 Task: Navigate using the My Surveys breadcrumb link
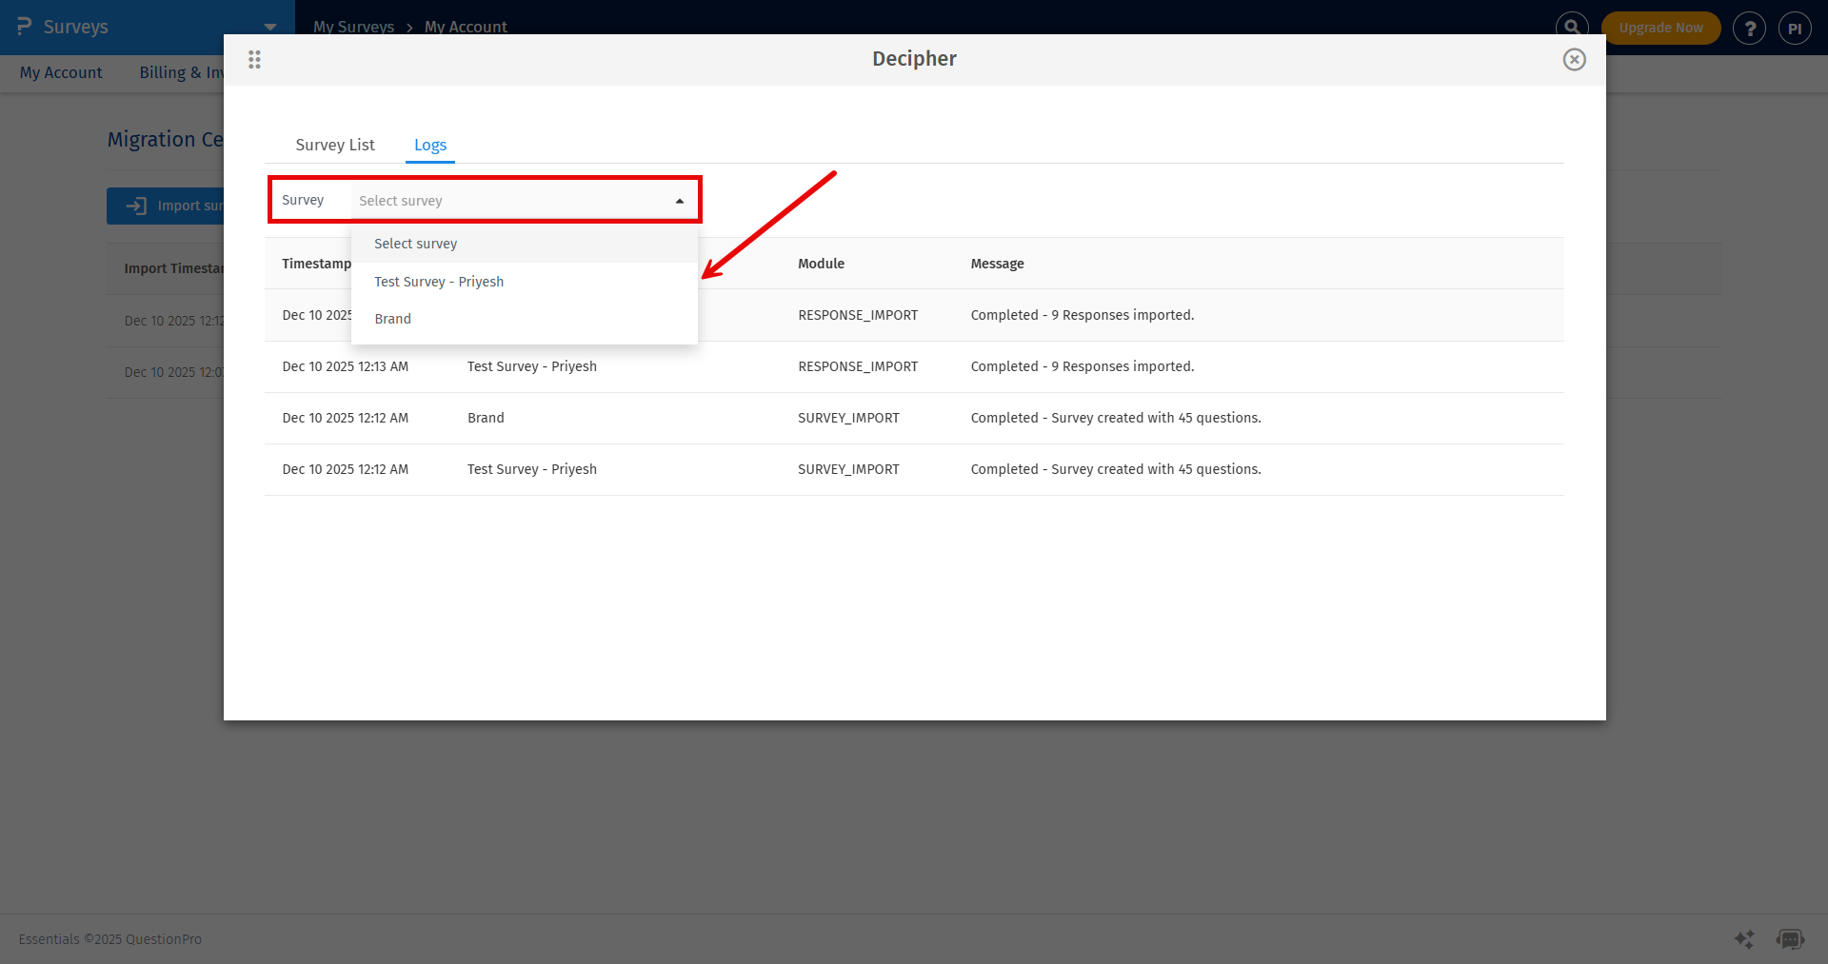(x=353, y=27)
